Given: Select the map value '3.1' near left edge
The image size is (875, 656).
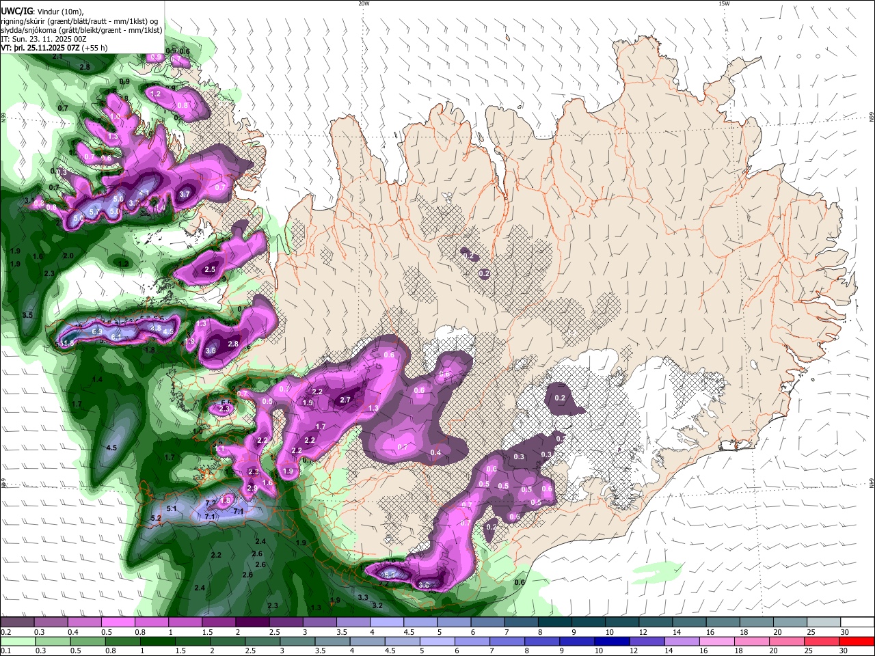Looking at the screenshot, I should pos(29,200).
